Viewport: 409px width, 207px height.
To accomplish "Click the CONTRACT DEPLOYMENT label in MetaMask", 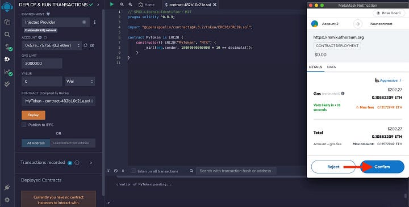I will (337, 46).
